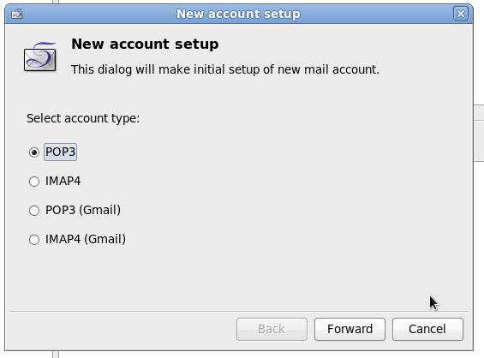Click the Sylpheed envelope logo
This screenshot has width=484, height=358.
pyautogui.click(x=40, y=57)
